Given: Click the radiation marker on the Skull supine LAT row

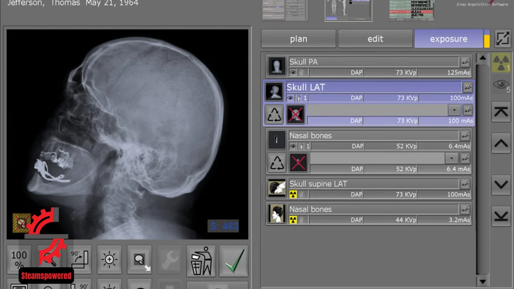Looking at the screenshot, I should coord(293,194).
